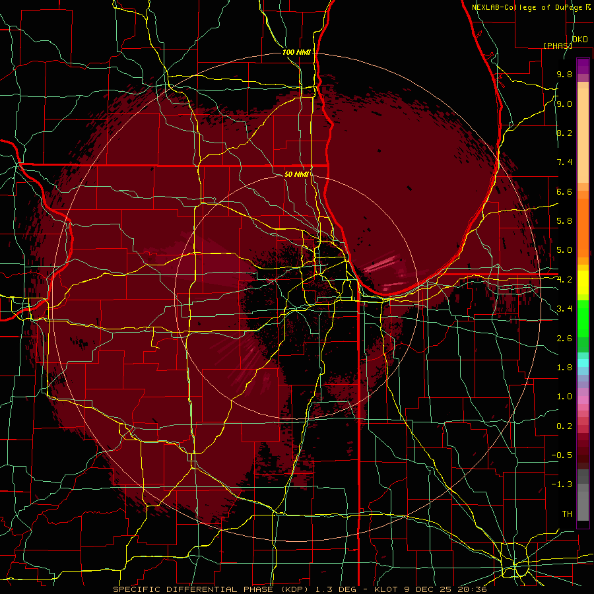Click the 100 NMI range ring label
Screen dimensions: 594x594
tap(296, 52)
